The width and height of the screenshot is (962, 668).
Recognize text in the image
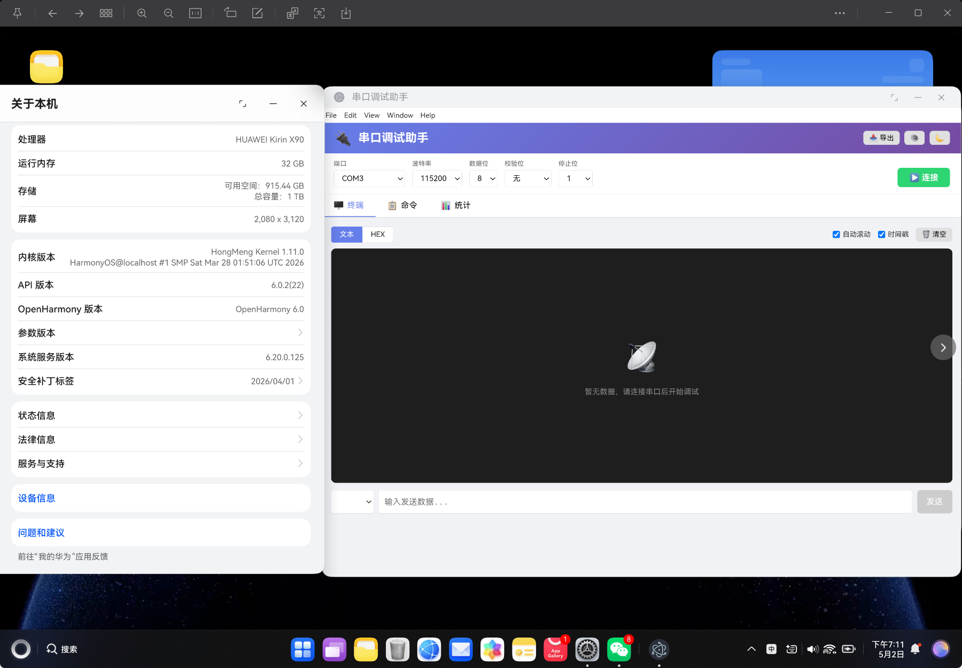319,13
